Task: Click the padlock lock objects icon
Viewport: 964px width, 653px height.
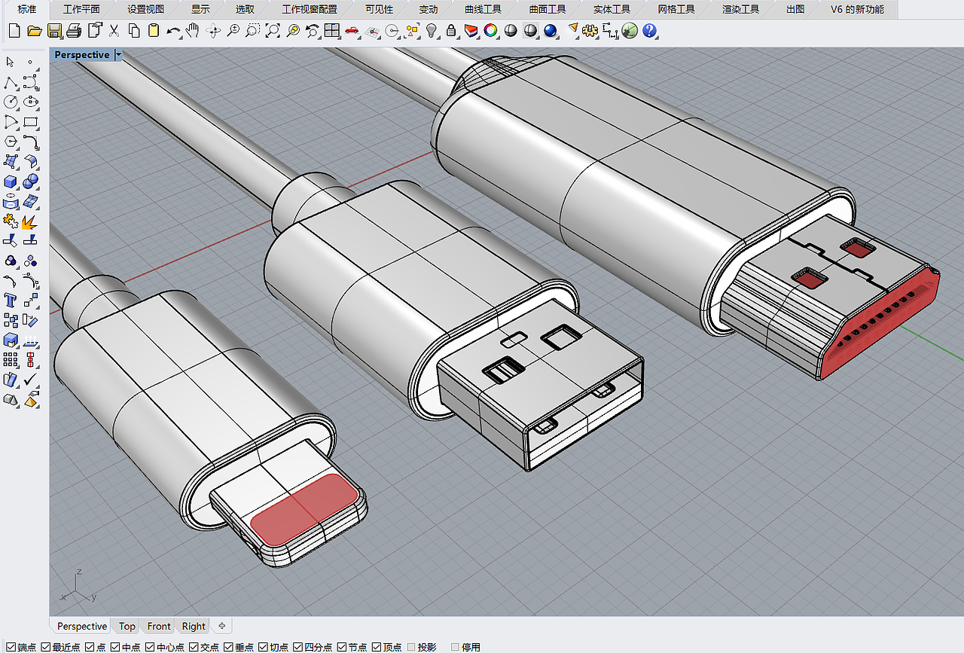Action: click(451, 31)
